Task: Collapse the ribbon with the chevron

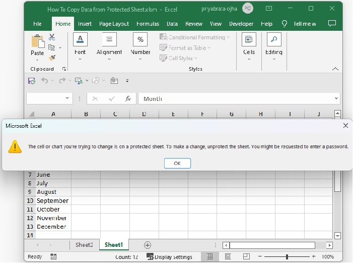Action: (x=335, y=69)
